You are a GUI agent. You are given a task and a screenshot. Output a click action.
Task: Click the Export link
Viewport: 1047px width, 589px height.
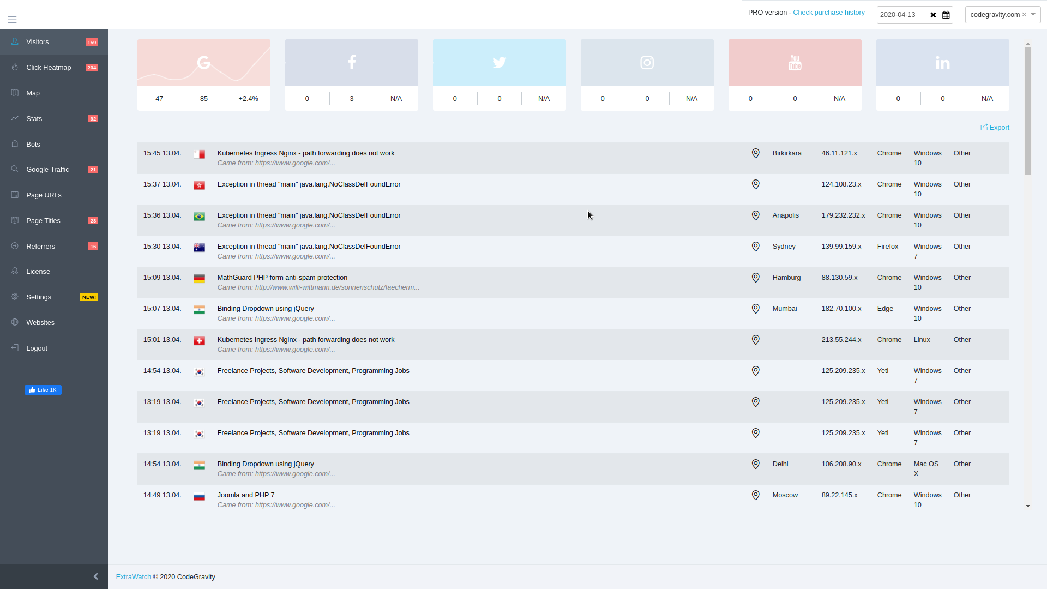tap(995, 128)
